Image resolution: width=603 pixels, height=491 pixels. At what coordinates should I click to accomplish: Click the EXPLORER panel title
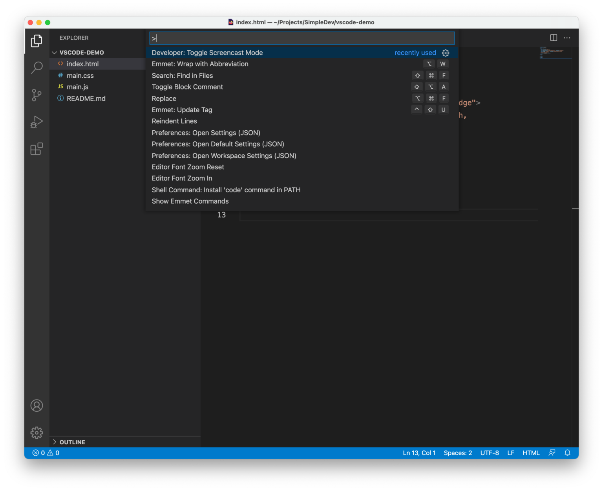tap(74, 38)
